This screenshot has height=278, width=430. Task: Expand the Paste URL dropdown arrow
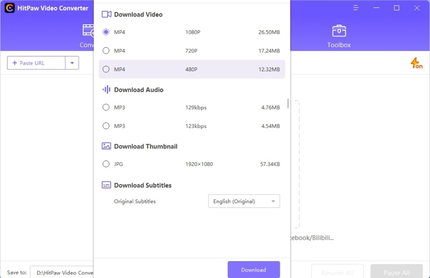point(72,63)
